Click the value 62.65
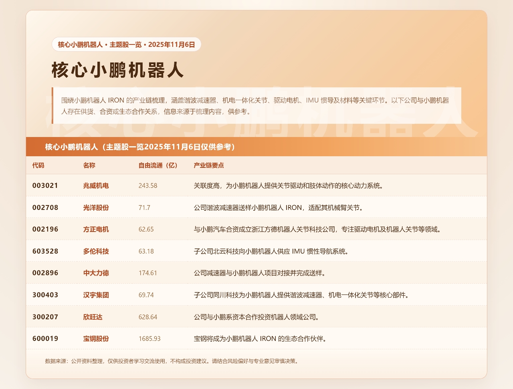This screenshot has width=513, height=389. (146, 230)
